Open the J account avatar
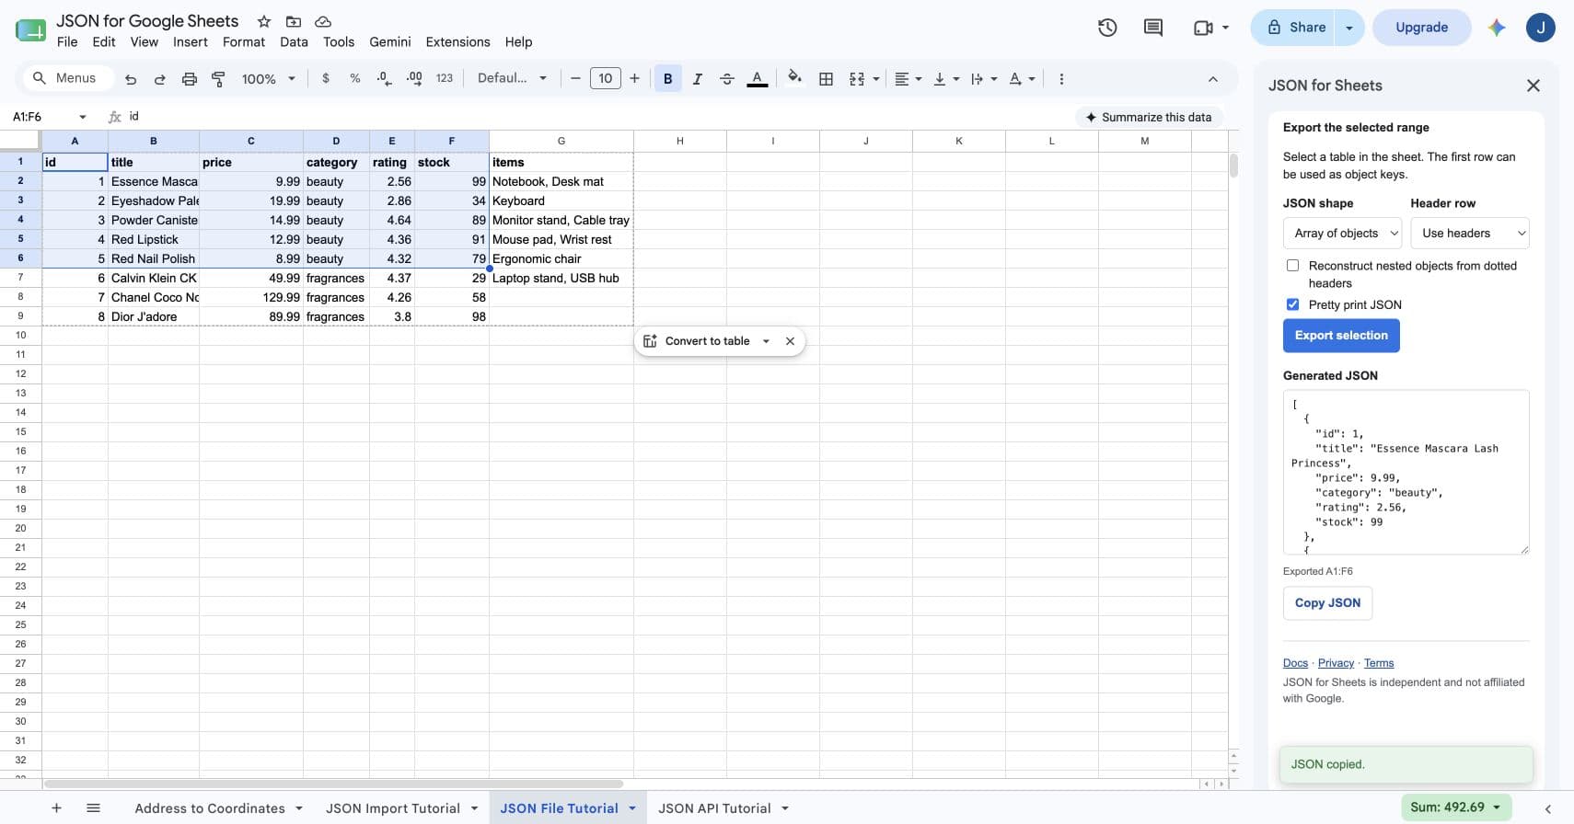 [x=1541, y=28]
